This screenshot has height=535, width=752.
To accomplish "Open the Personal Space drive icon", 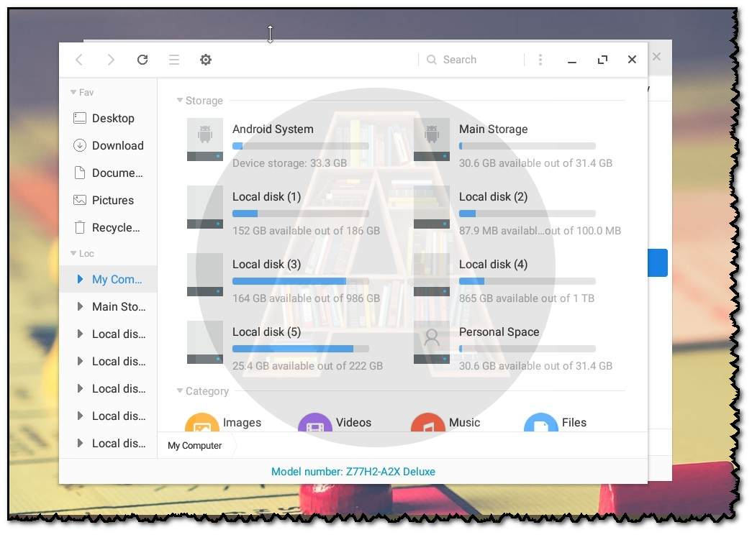I will 432,342.
